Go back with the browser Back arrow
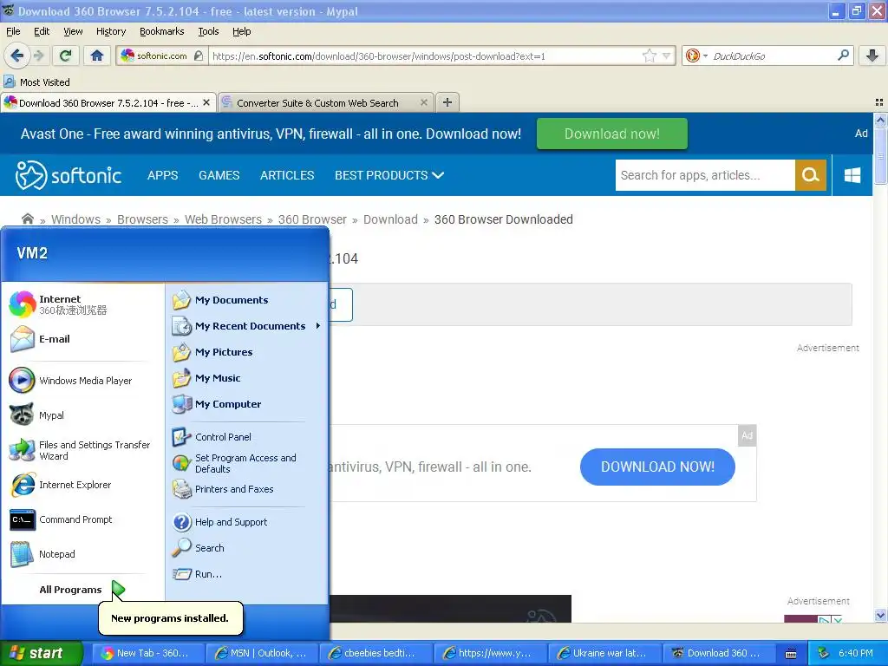This screenshot has height=666, width=888. (x=16, y=55)
